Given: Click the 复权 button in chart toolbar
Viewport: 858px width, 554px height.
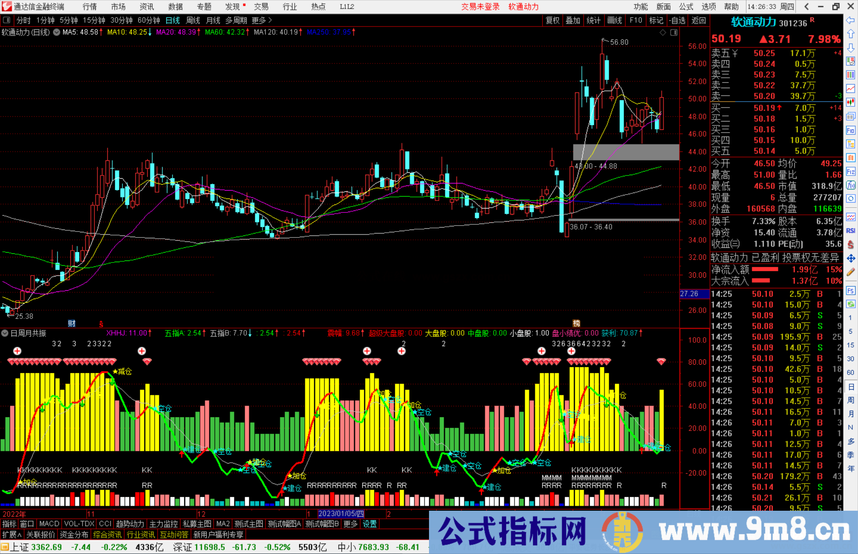Looking at the screenshot, I should coord(553,20).
